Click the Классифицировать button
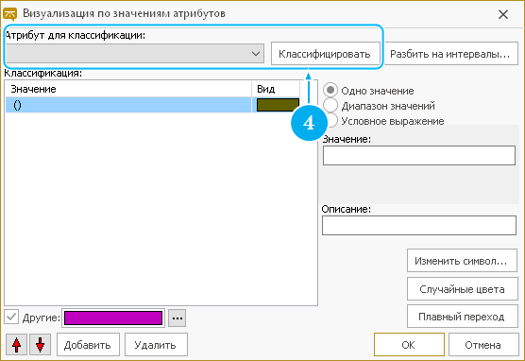 coord(325,54)
